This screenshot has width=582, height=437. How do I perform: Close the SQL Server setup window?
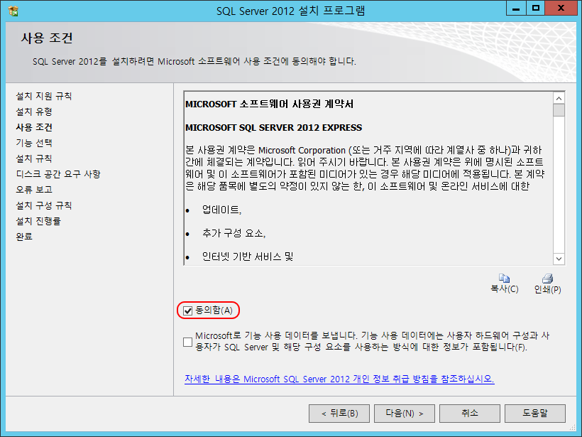tap(561, 9)
